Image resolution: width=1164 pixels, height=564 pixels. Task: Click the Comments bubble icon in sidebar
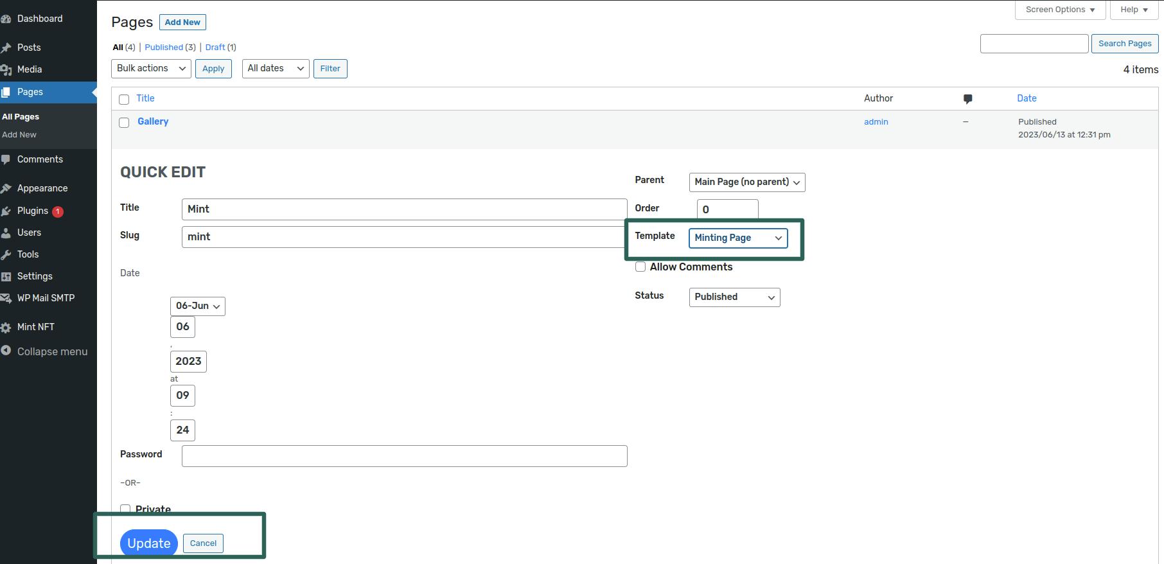pos(6,159)
